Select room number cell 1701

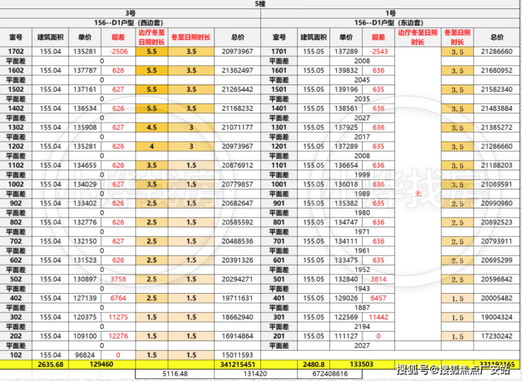click(279, 52)
